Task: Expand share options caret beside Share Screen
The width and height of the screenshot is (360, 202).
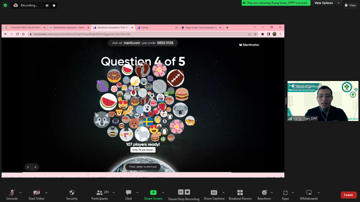Action: pyautogui.click(x=163, y=193)
